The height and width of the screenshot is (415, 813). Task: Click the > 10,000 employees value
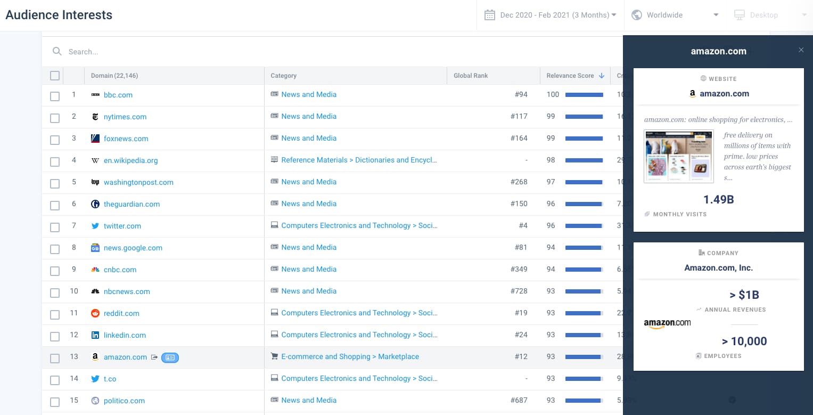click(744, 341)
